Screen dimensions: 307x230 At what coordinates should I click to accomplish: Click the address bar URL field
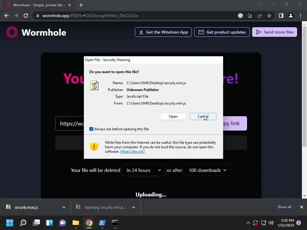point(135,16)
